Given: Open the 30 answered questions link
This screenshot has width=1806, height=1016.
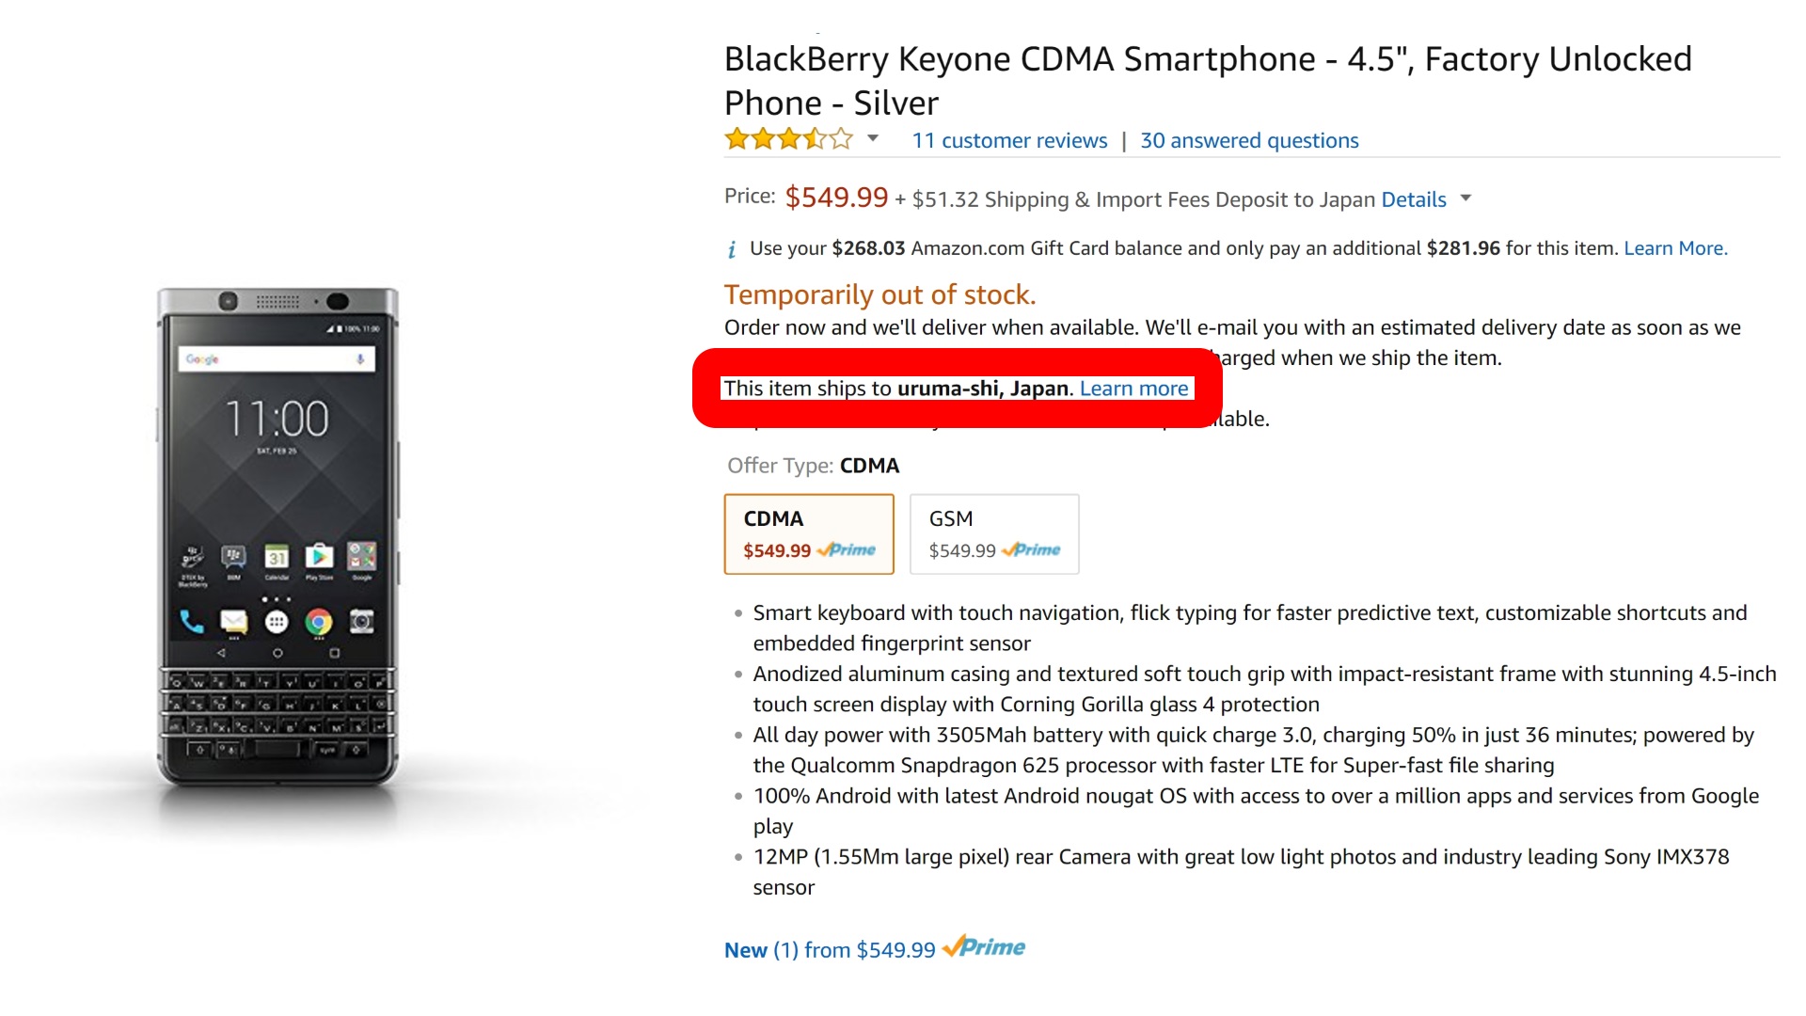Looking at the screenshot, I should pos(1249,141).
